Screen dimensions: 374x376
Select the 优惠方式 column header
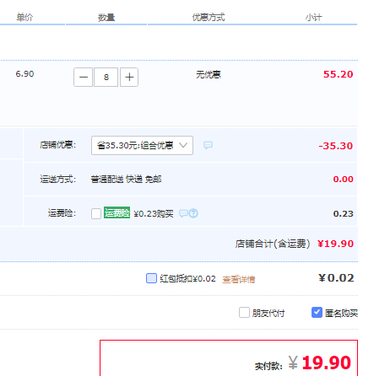click(209, 18)
